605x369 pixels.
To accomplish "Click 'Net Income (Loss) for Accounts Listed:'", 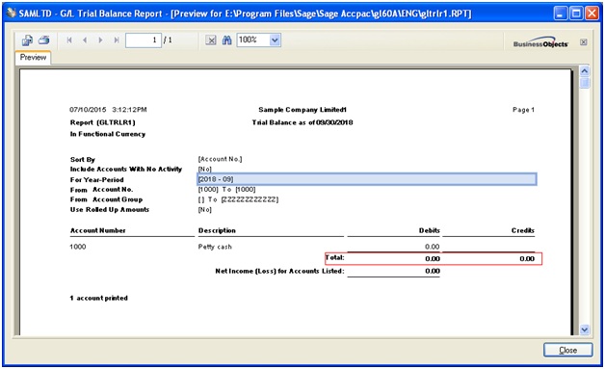I will 279,271.
